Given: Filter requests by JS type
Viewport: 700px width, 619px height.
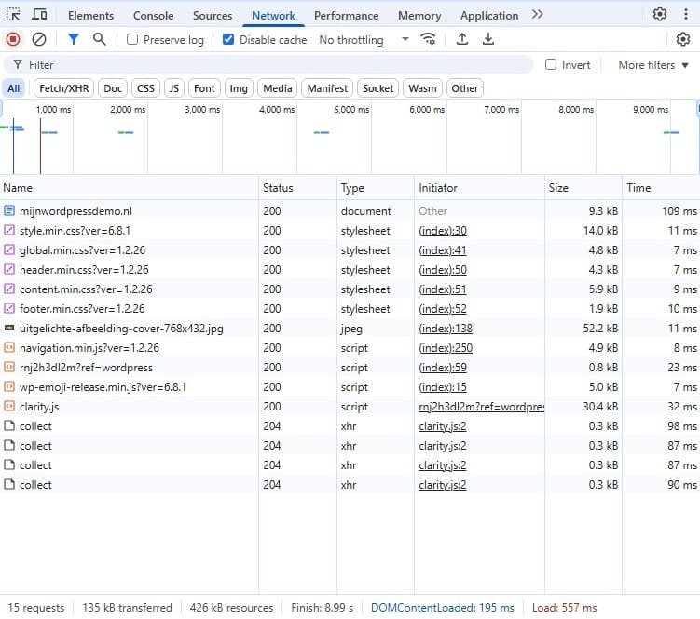Looking at the screenshot, I should [x=174, y=88].
